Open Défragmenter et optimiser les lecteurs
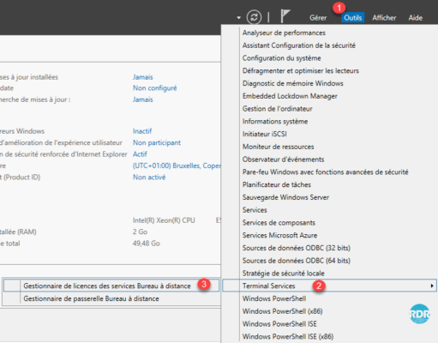The height and width of the screenshot is (343, 438). pyautogui.click(x=301, y=70)
